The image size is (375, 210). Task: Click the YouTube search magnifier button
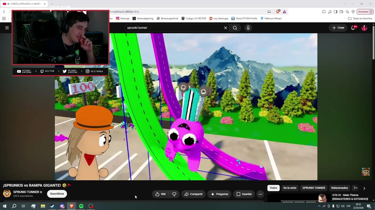click(235, 28)
